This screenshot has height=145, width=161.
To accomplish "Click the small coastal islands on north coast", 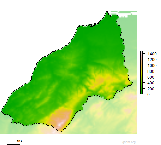I will (x=90, y=25).
